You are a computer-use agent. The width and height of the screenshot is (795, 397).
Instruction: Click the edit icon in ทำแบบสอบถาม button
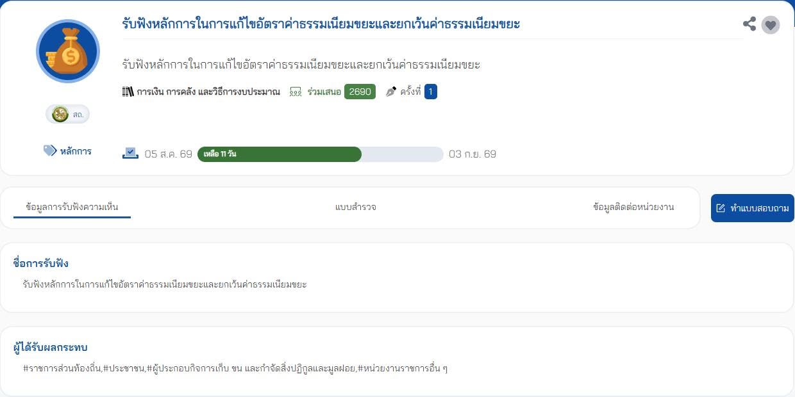point(721,208)
